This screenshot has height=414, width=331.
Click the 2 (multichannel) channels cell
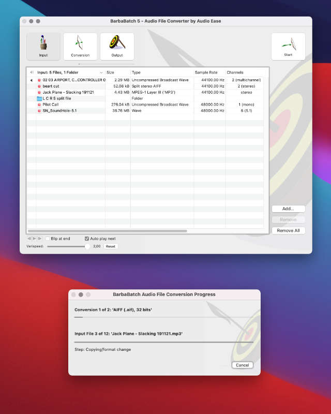[x=246, y=80]
